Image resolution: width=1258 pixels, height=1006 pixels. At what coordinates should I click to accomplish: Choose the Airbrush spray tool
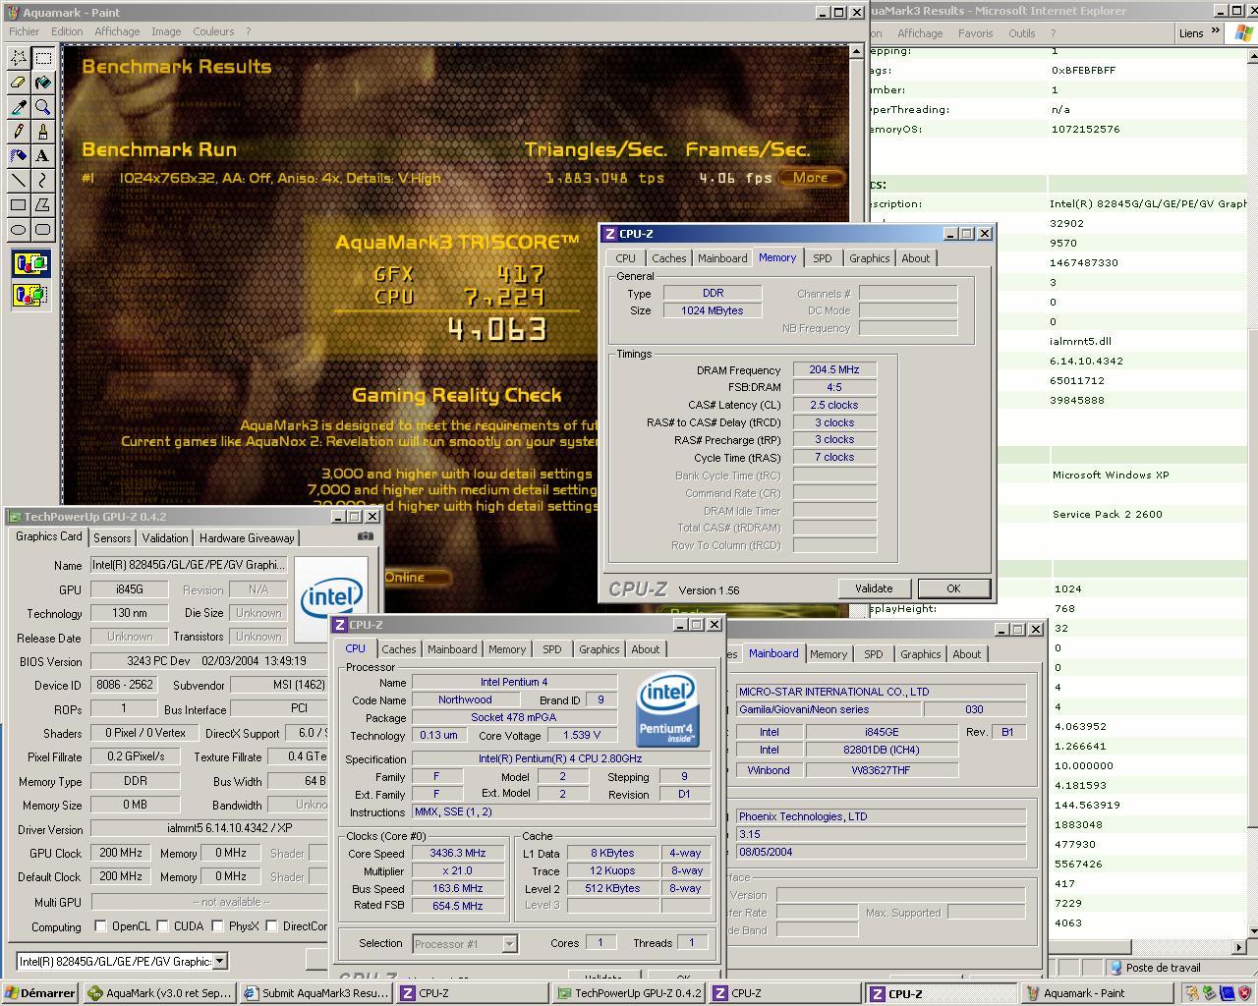(x=18, y=155)
